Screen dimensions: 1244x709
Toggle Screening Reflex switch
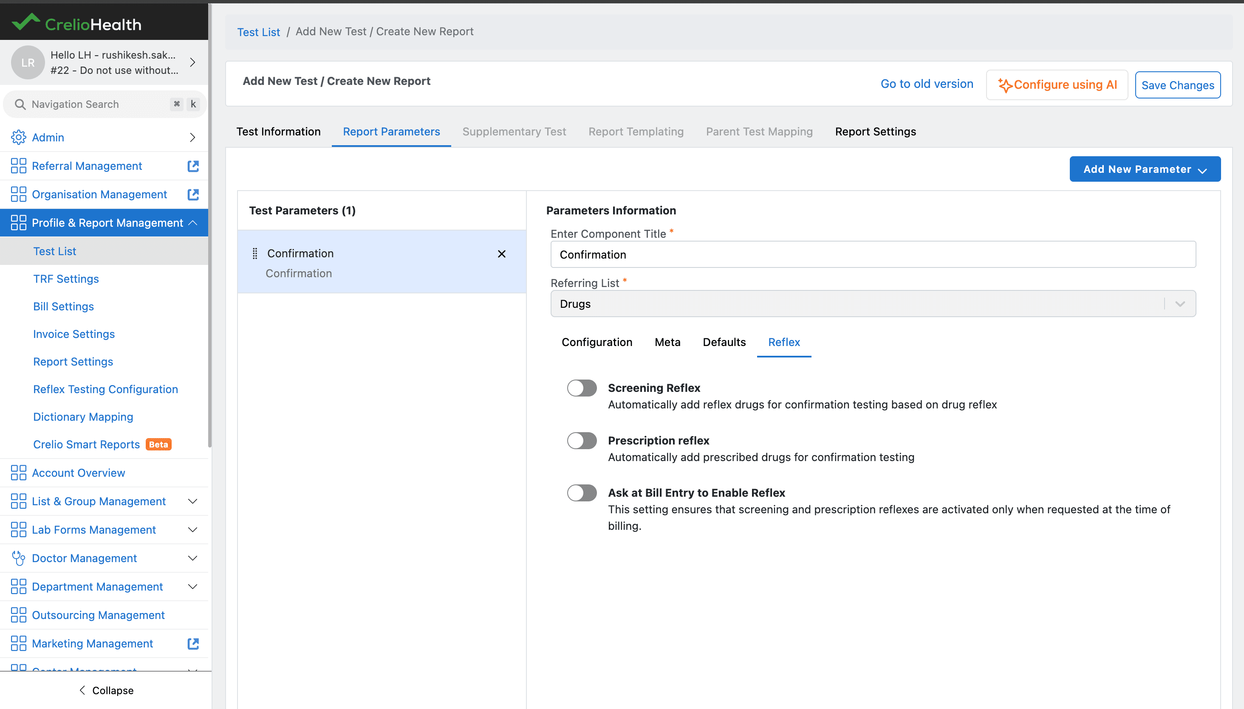(582, 388)
